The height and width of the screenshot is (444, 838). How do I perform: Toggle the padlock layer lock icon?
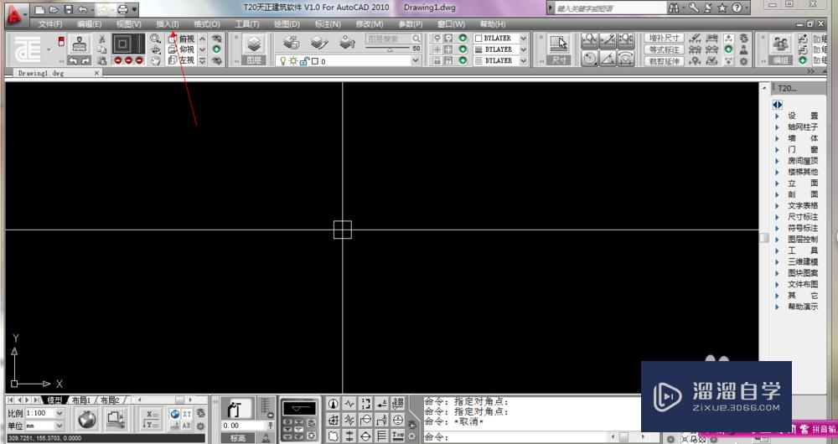(305, 61)
